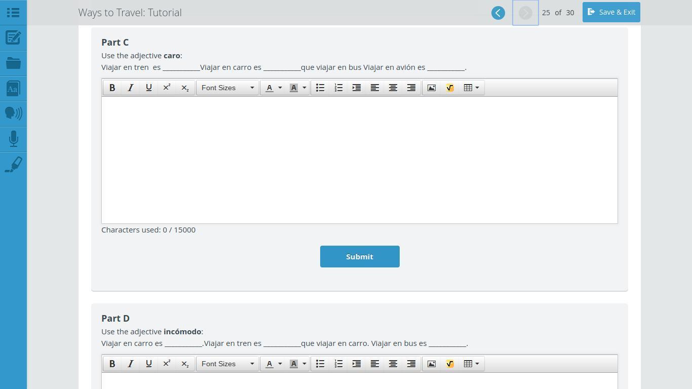Apply background color in Part D editor
The height and width of the screenshot is (389, 692).
coord(294,364)
